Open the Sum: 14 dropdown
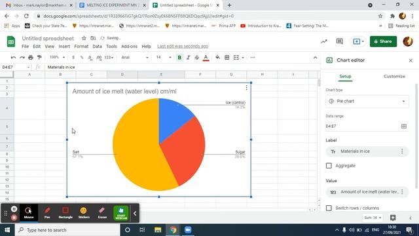Screen dimensions: 419x236 point(373,218)
